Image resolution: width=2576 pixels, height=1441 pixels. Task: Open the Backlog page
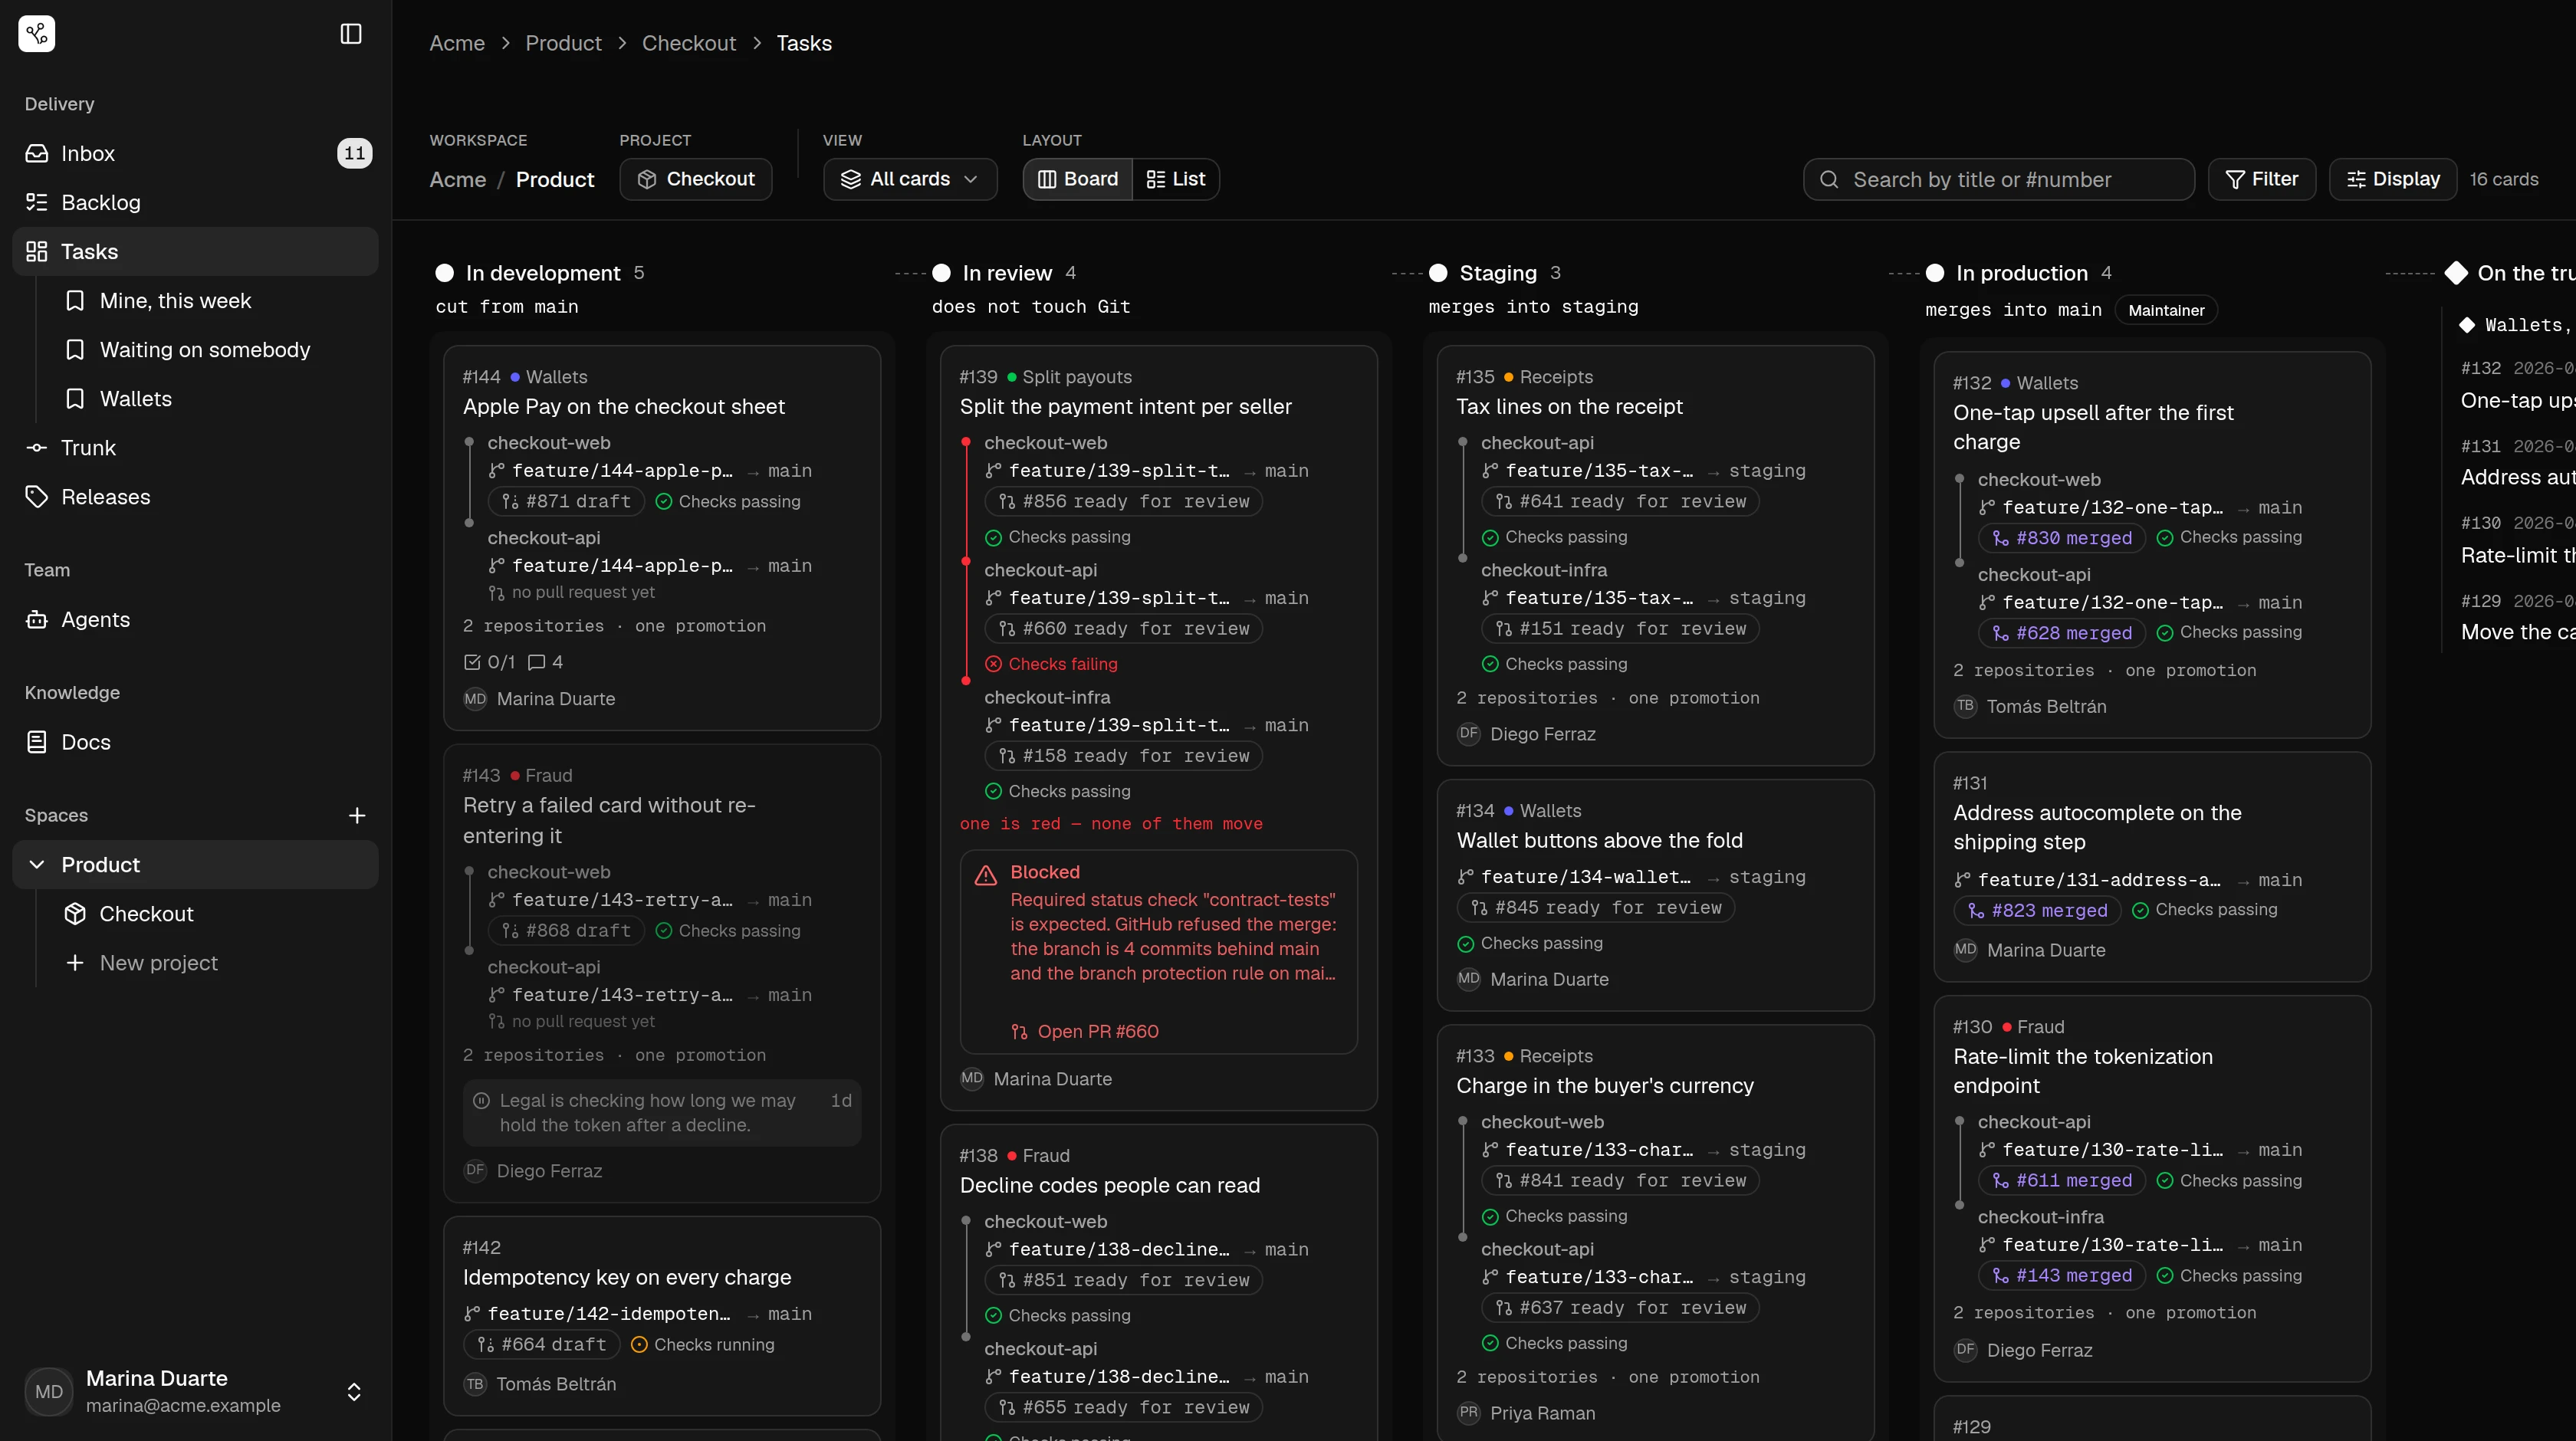196,202
